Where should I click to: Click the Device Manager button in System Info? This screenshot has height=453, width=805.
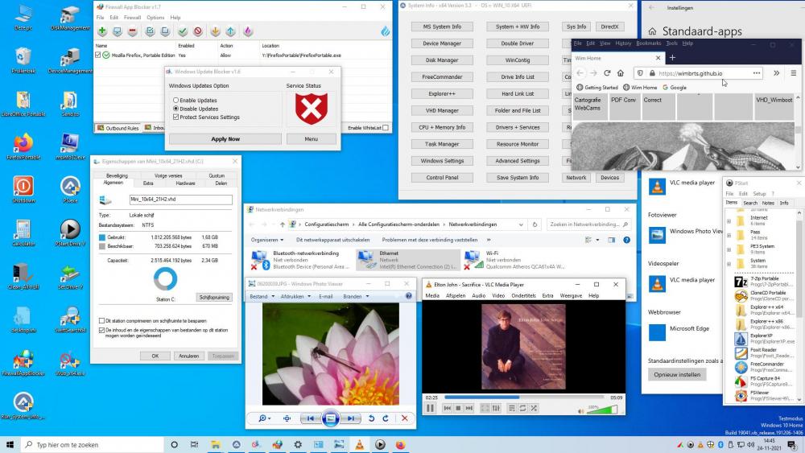[442, 43]
